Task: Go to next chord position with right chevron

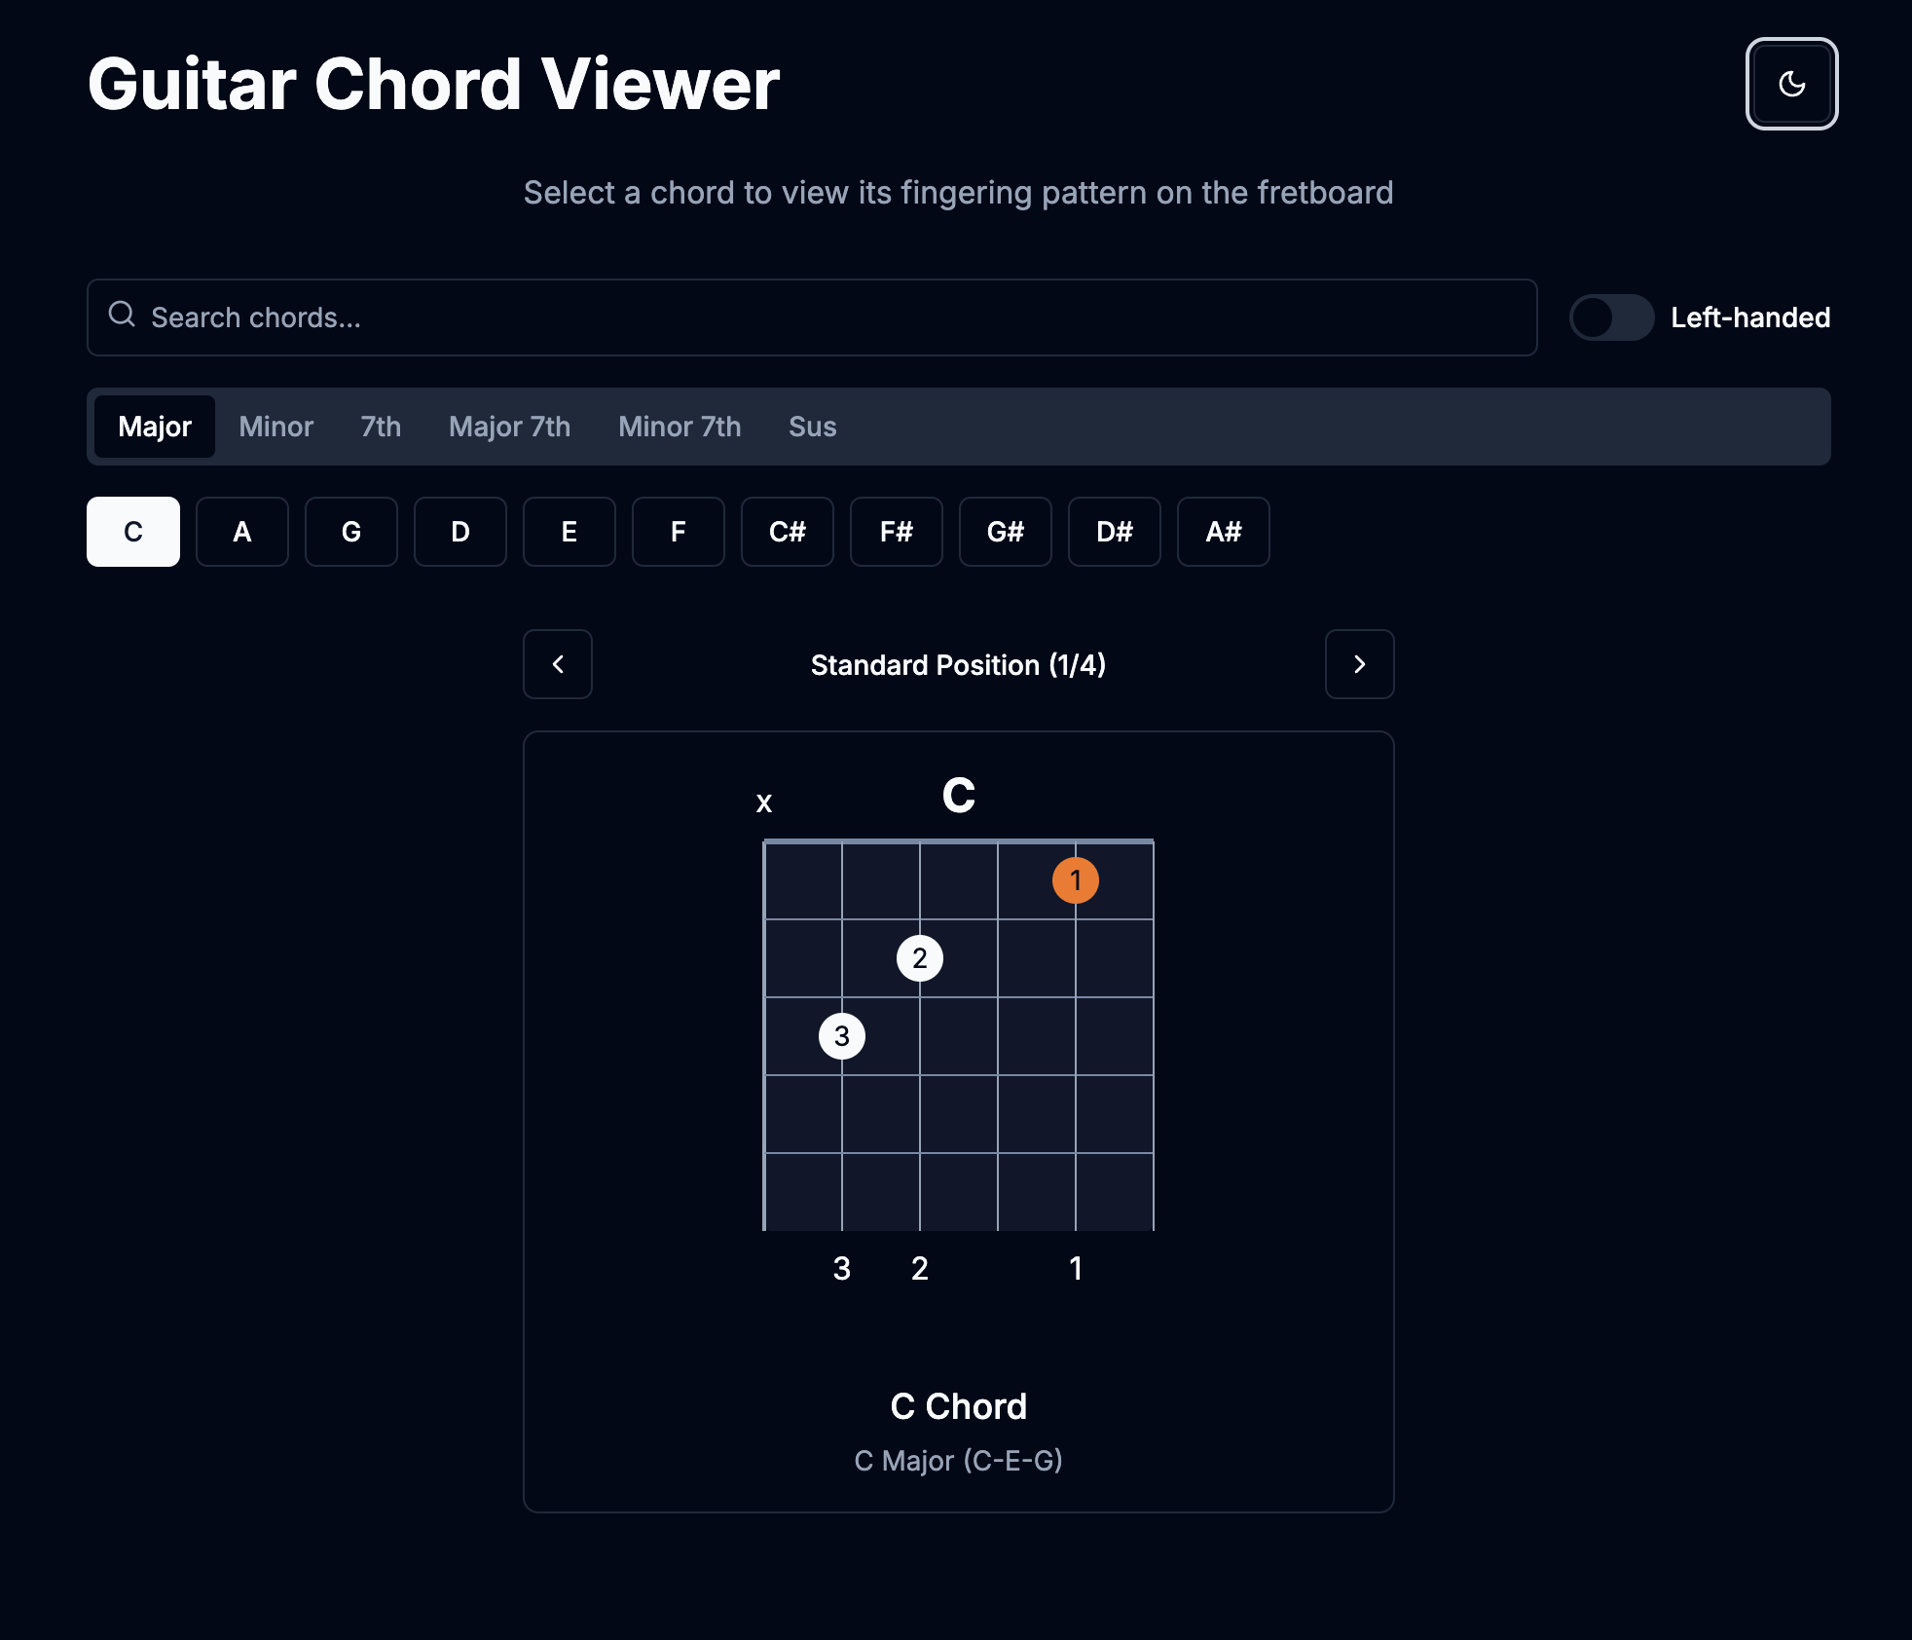Action: click(1359, 664)
